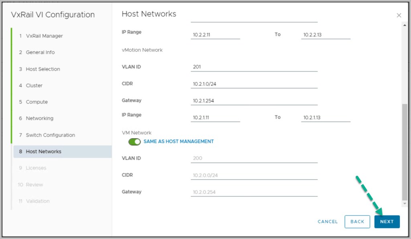Open the Networking wizard step
Image resolution: width=411 pixels, height=239 pixels.
[39, 118]
